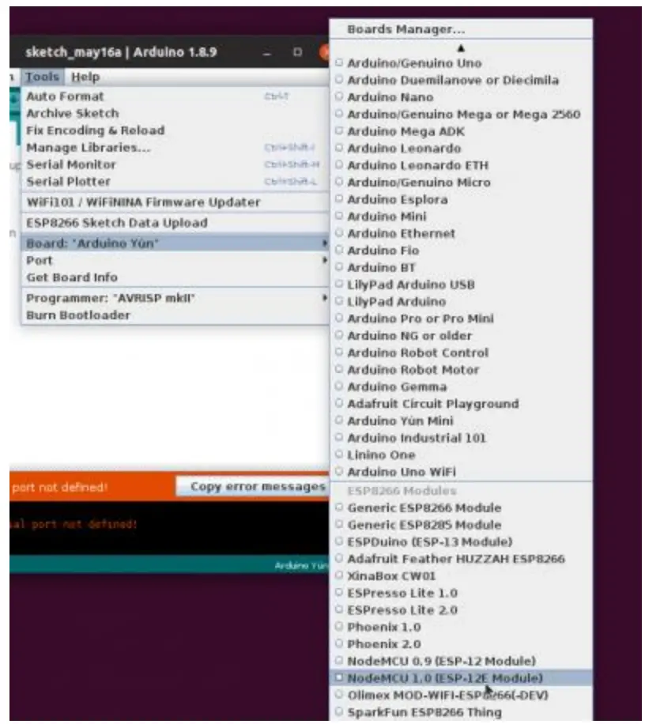The image size is (645, 724).
Task: Select Arduino Ethernet board
Action: point(461,233)
